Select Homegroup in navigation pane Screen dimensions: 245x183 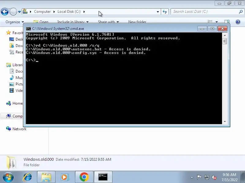(14, 103)
